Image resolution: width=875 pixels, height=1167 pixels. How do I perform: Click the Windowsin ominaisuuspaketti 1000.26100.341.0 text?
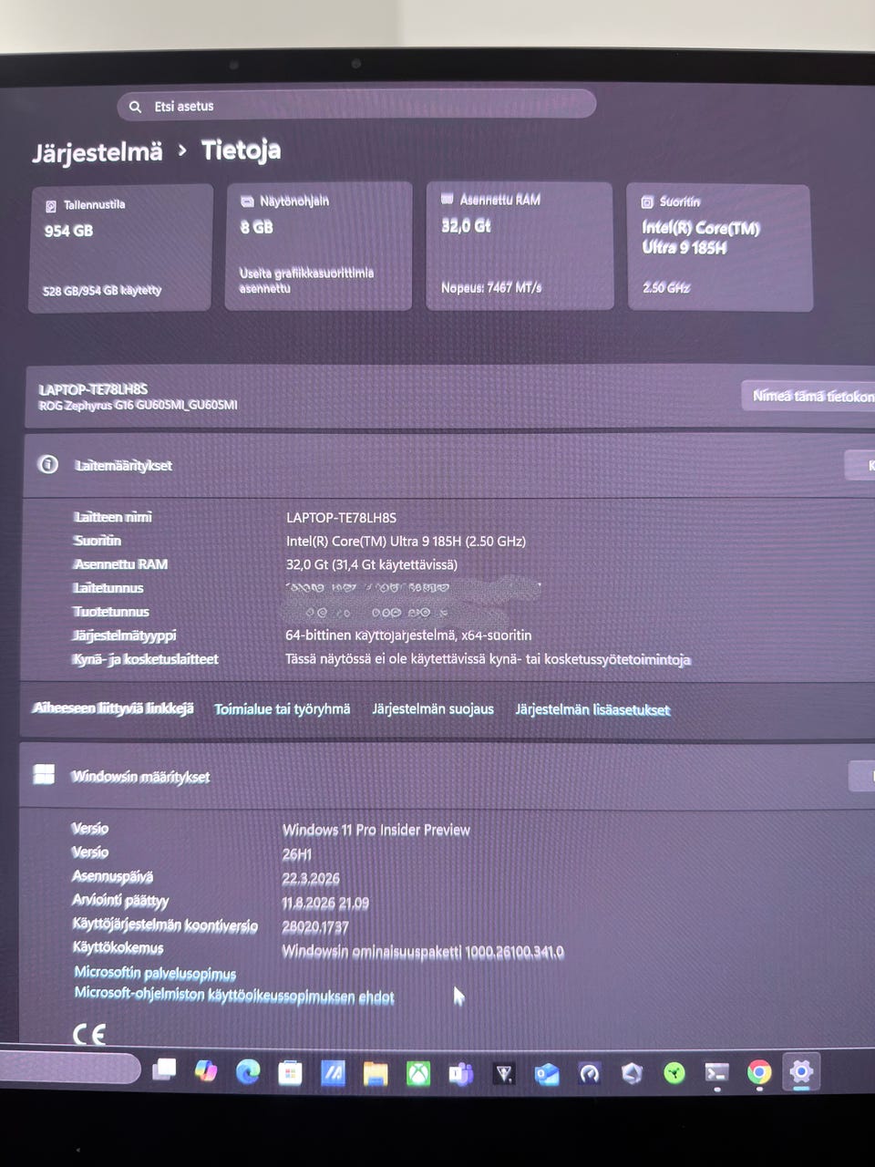[423, 952]
